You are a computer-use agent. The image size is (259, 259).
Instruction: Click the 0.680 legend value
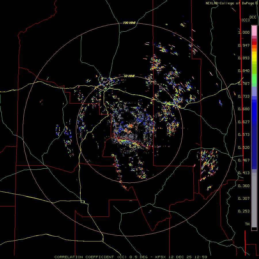click(244, 109)
